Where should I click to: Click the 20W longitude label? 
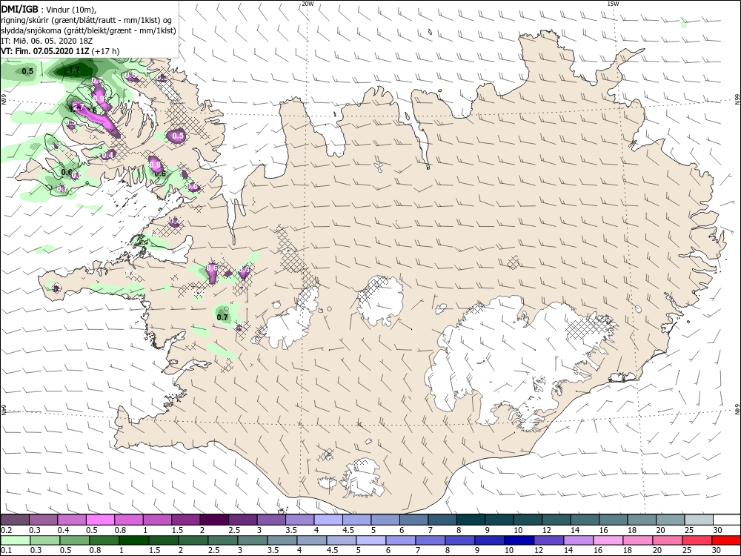pyautogui.click(x=308, y=3)
